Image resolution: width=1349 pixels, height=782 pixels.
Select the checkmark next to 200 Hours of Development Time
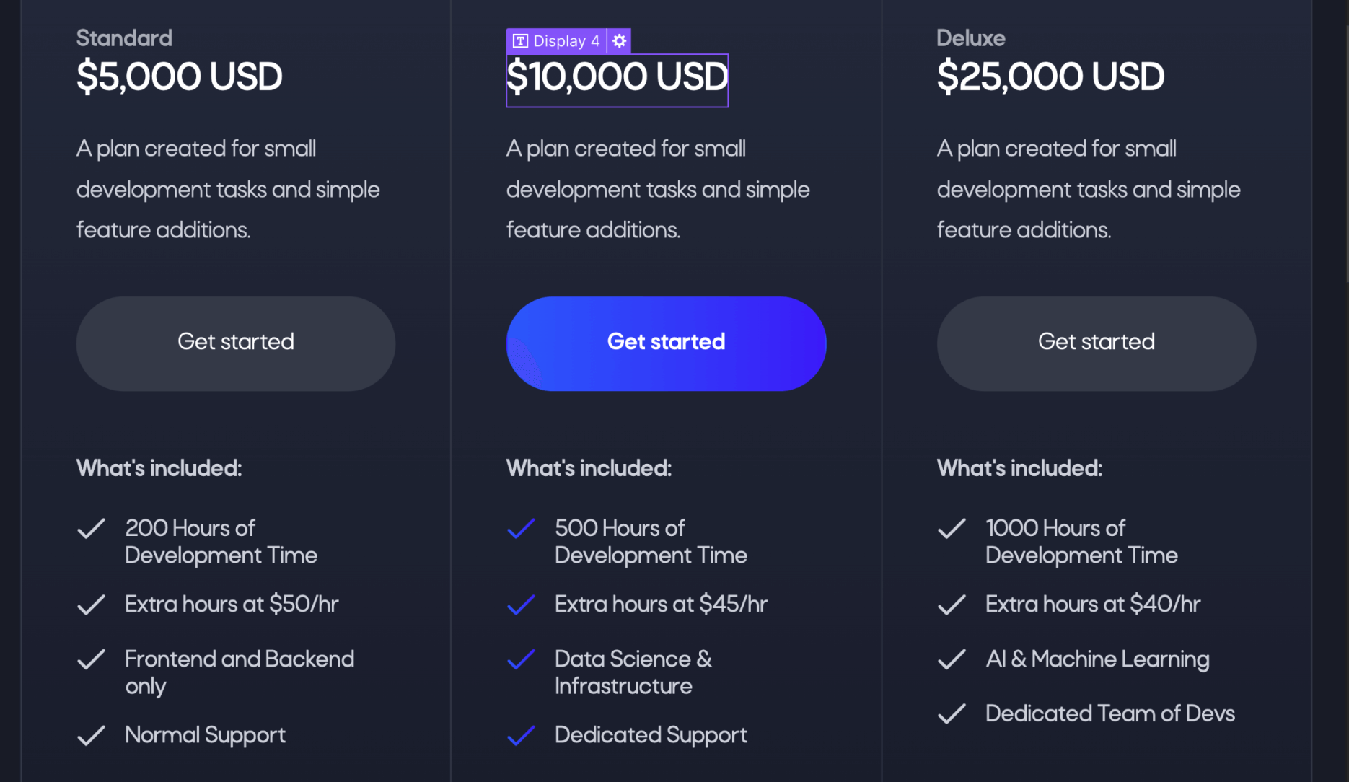pos(92,529)
